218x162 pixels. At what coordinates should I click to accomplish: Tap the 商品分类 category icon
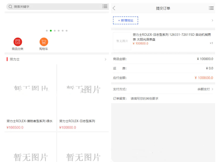[x=17, y=42]
